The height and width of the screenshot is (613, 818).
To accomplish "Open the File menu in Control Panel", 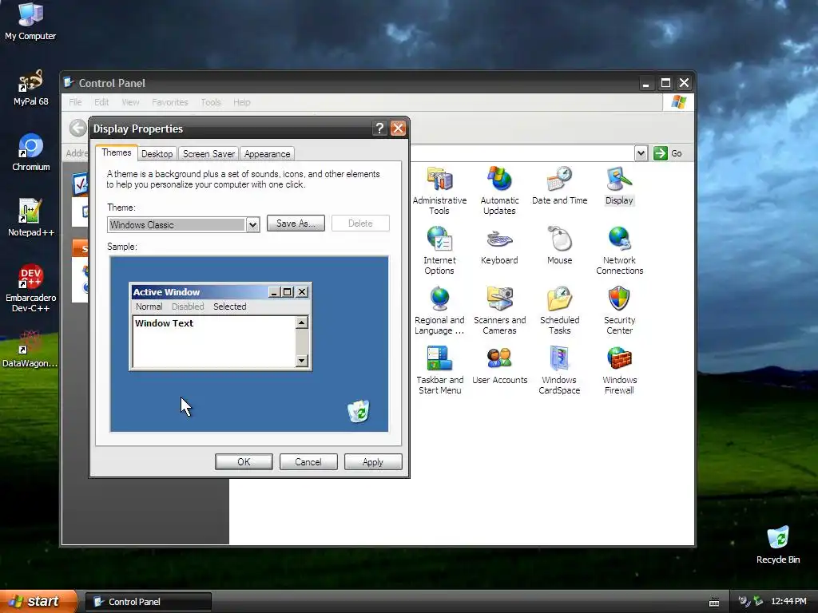I will coord(75,102).
